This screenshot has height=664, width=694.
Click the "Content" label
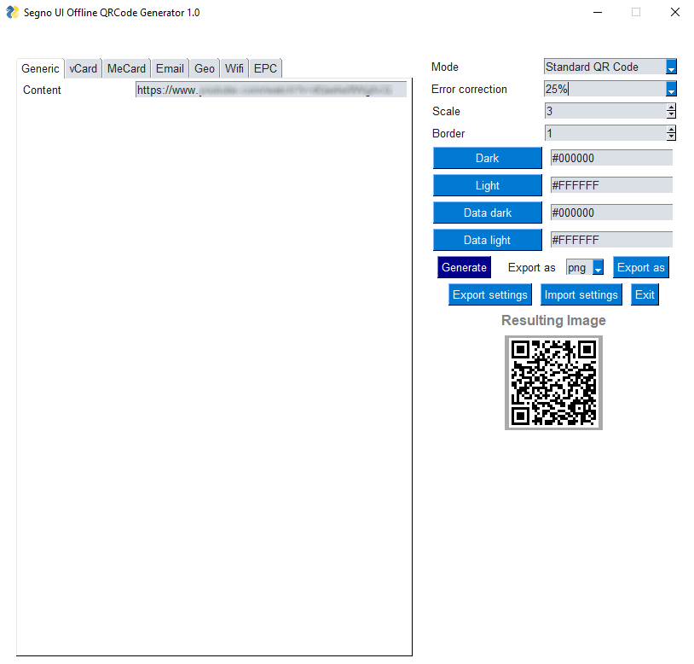(42, 90)
